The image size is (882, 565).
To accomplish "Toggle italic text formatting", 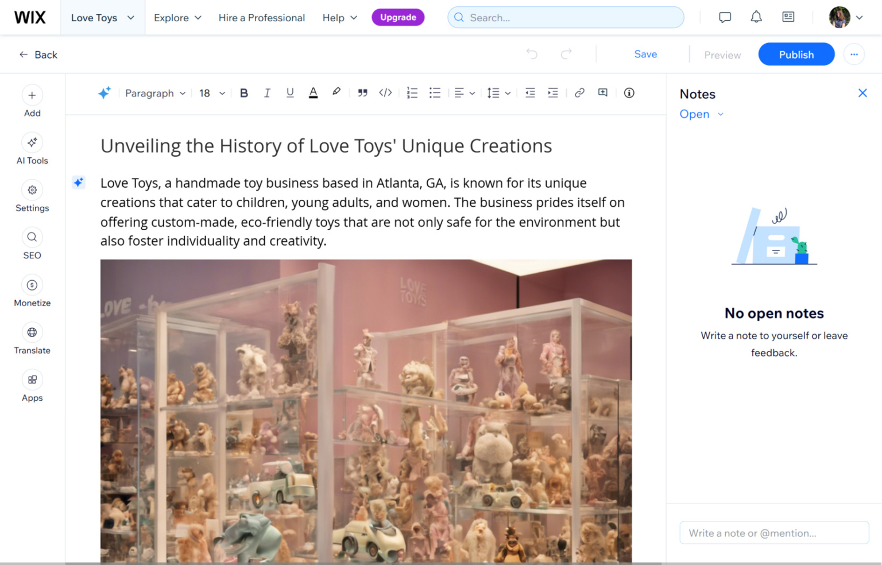I will [x=267, y=93].
